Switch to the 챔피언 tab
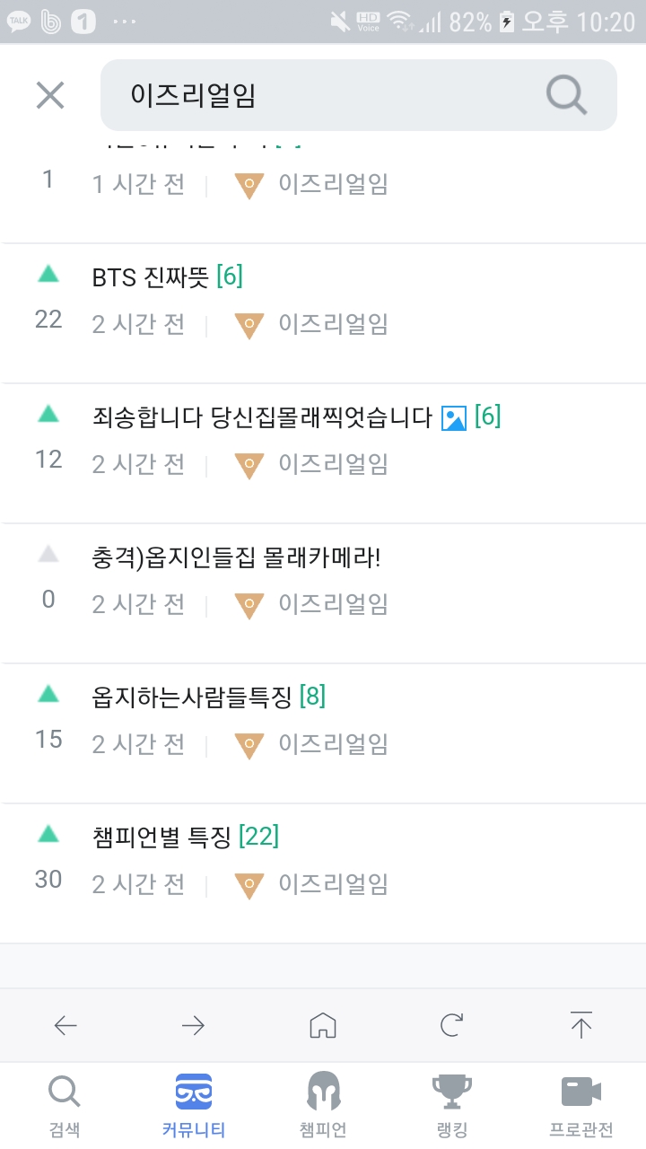 pyautogui.click(x=323, y=1106)
